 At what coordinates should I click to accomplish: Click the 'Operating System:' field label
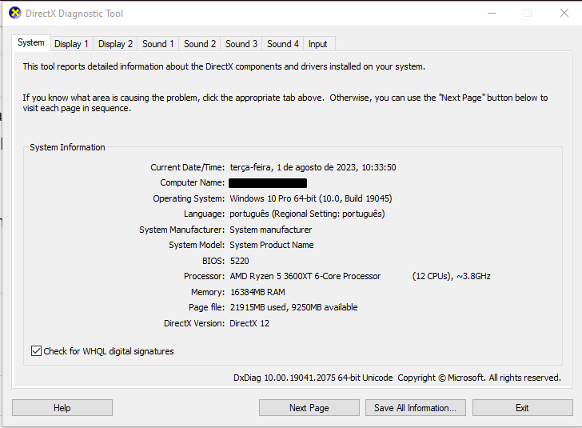(189, 198)
